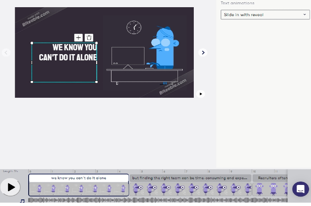The height and width of the screenshot is (206, 311).
Task: Click the bottom-right resize handle of text box
Action: (97, 82)
